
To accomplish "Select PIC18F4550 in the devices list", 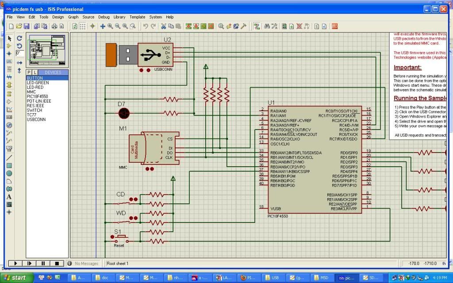I will (x=37, y=96).
